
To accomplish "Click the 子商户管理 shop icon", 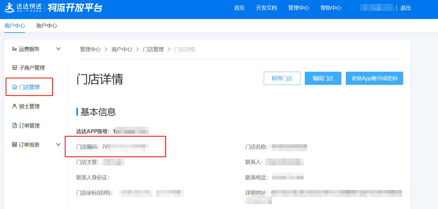I will coord(14,68).
